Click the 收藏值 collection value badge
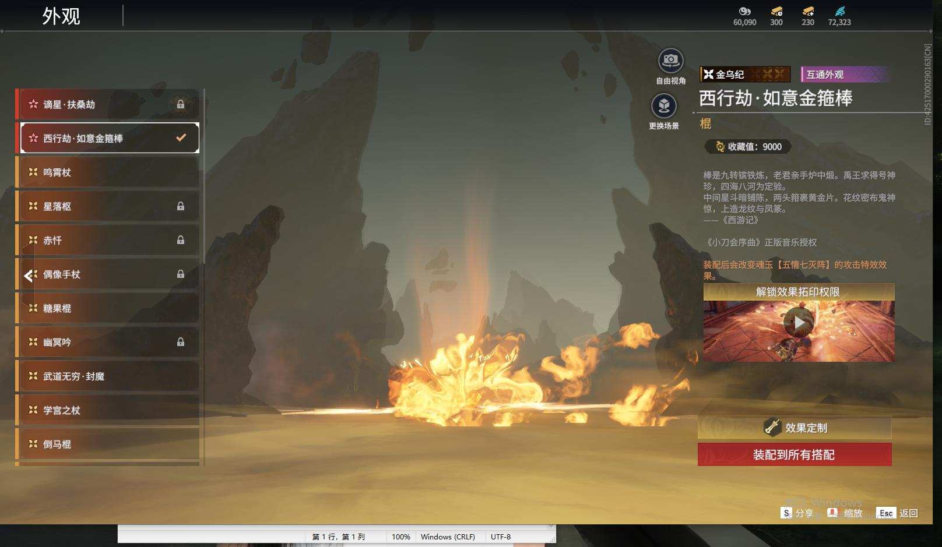Viewport: 942px width, 547px height. pos(748,147)
